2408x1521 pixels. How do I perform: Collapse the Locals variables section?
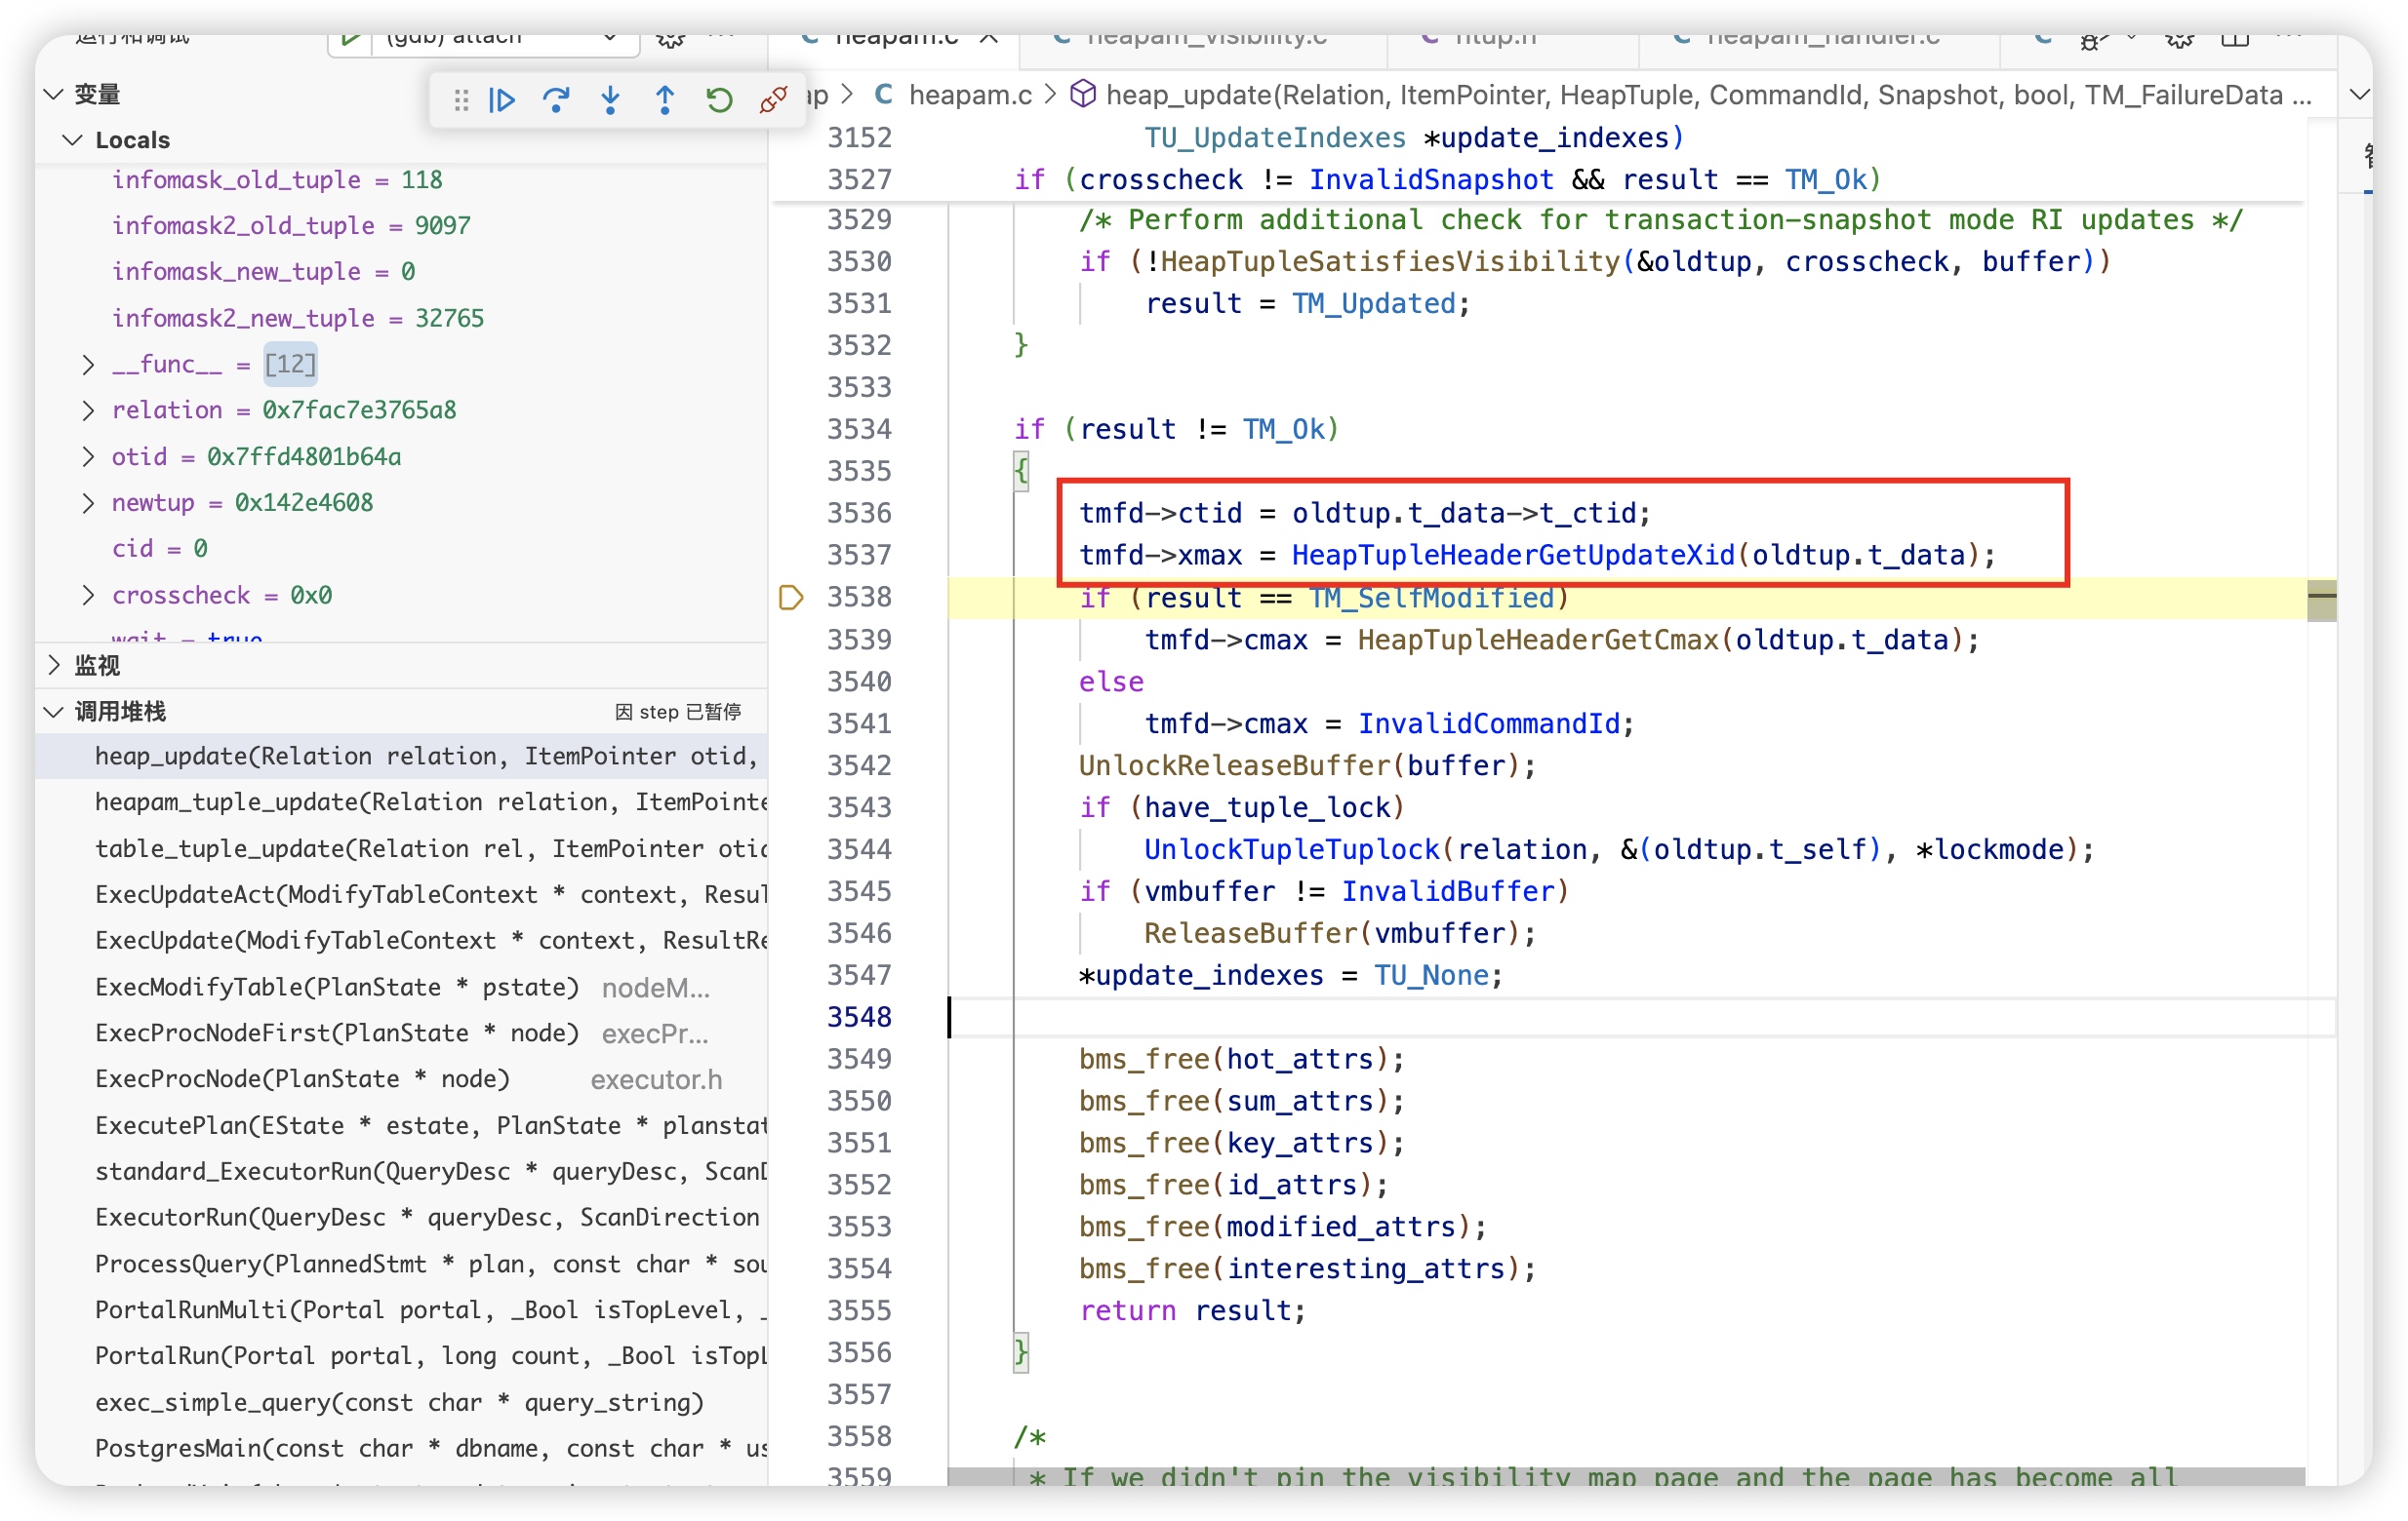[72, 139]
